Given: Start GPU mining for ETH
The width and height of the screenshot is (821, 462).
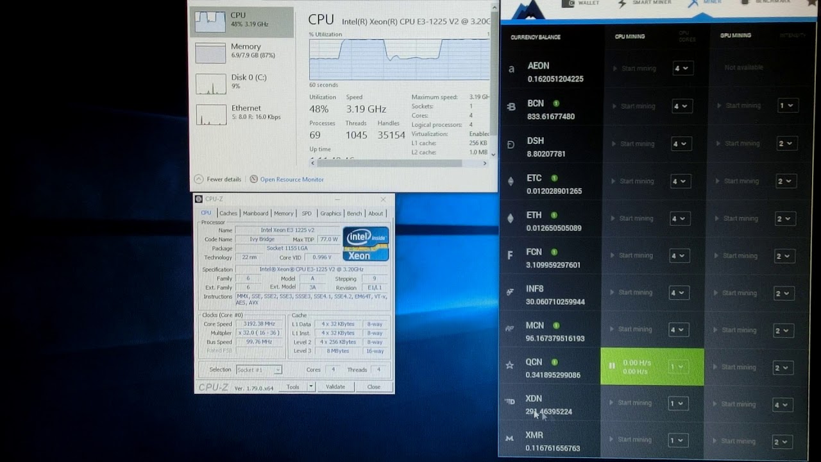Looking at the screenshot, I should 738,219.
